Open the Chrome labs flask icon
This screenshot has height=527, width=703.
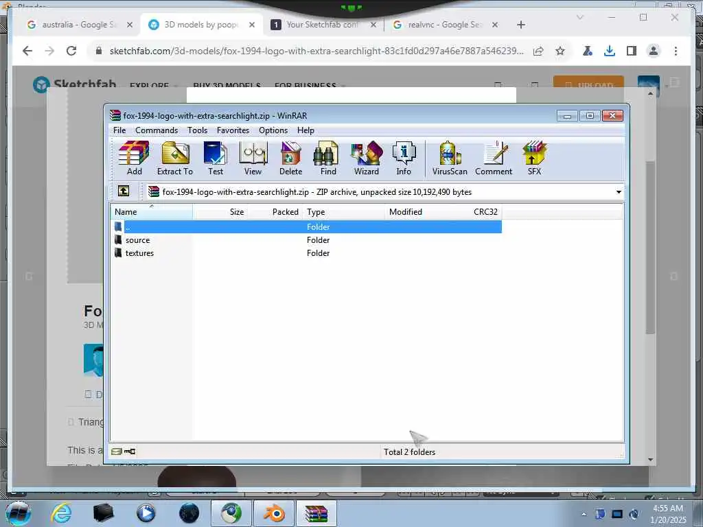[588, 51]
